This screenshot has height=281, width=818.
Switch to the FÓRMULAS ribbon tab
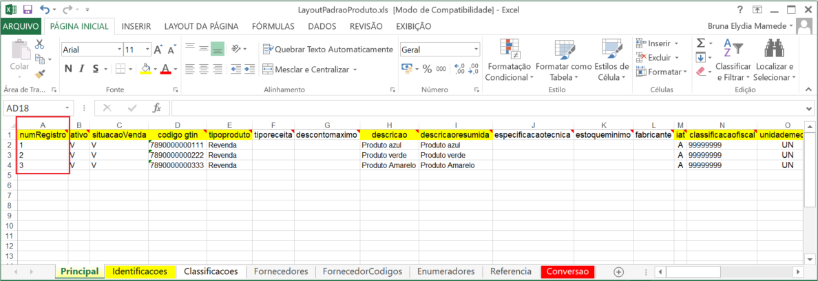[x=273, y=26]
